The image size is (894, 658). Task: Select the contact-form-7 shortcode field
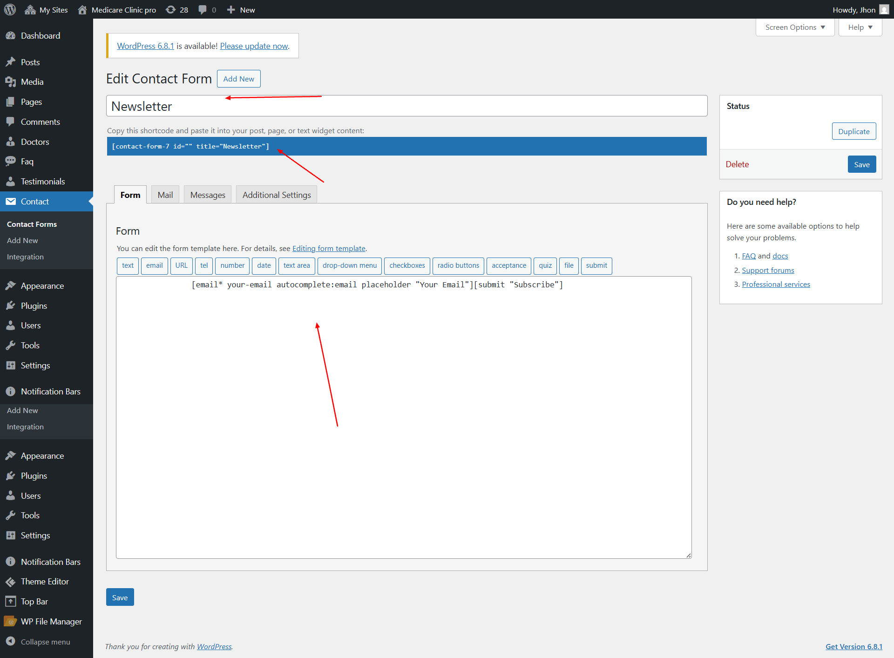[x=407, y=146]
